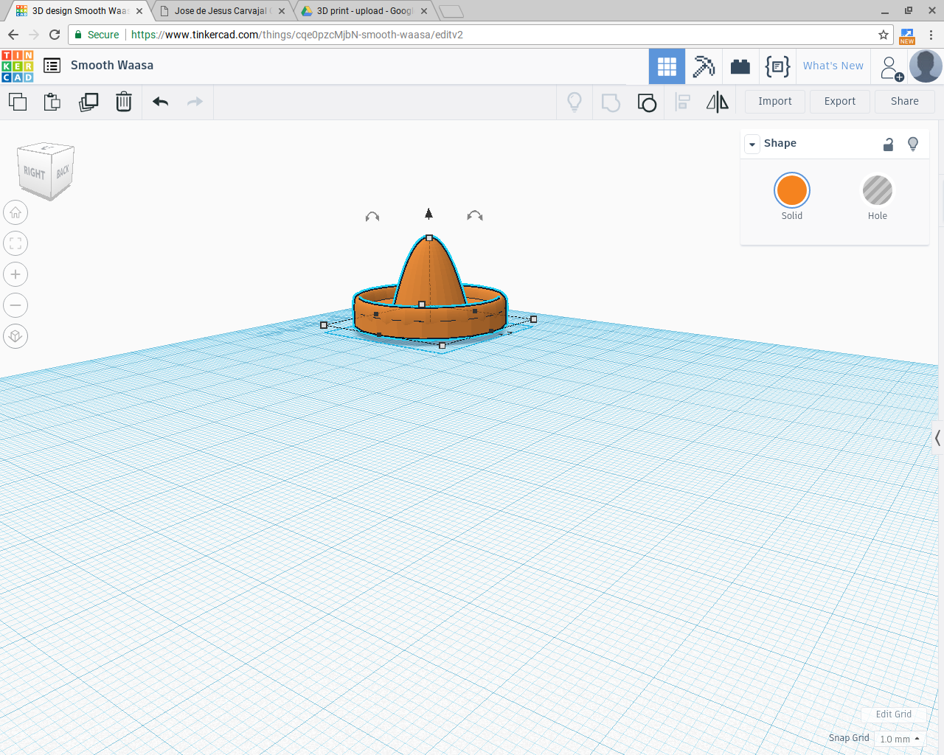Image resolution: width=944 pixels, height=755 pixels.
Task: Open the designs list icon
Action: 52,66
